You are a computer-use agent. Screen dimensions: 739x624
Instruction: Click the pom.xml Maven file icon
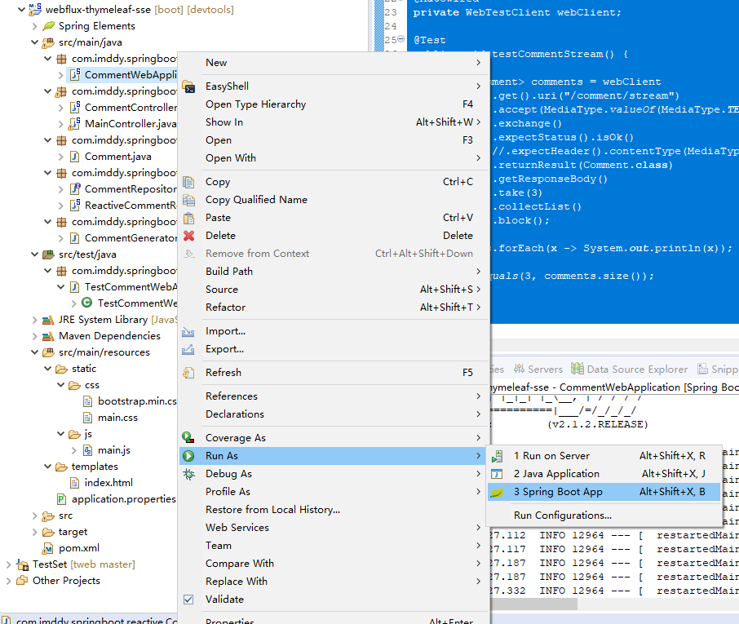48,548
